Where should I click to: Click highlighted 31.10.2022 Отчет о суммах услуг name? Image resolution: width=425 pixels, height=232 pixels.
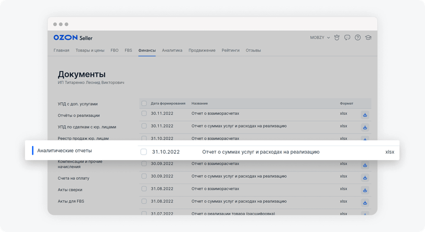[261, 152]
